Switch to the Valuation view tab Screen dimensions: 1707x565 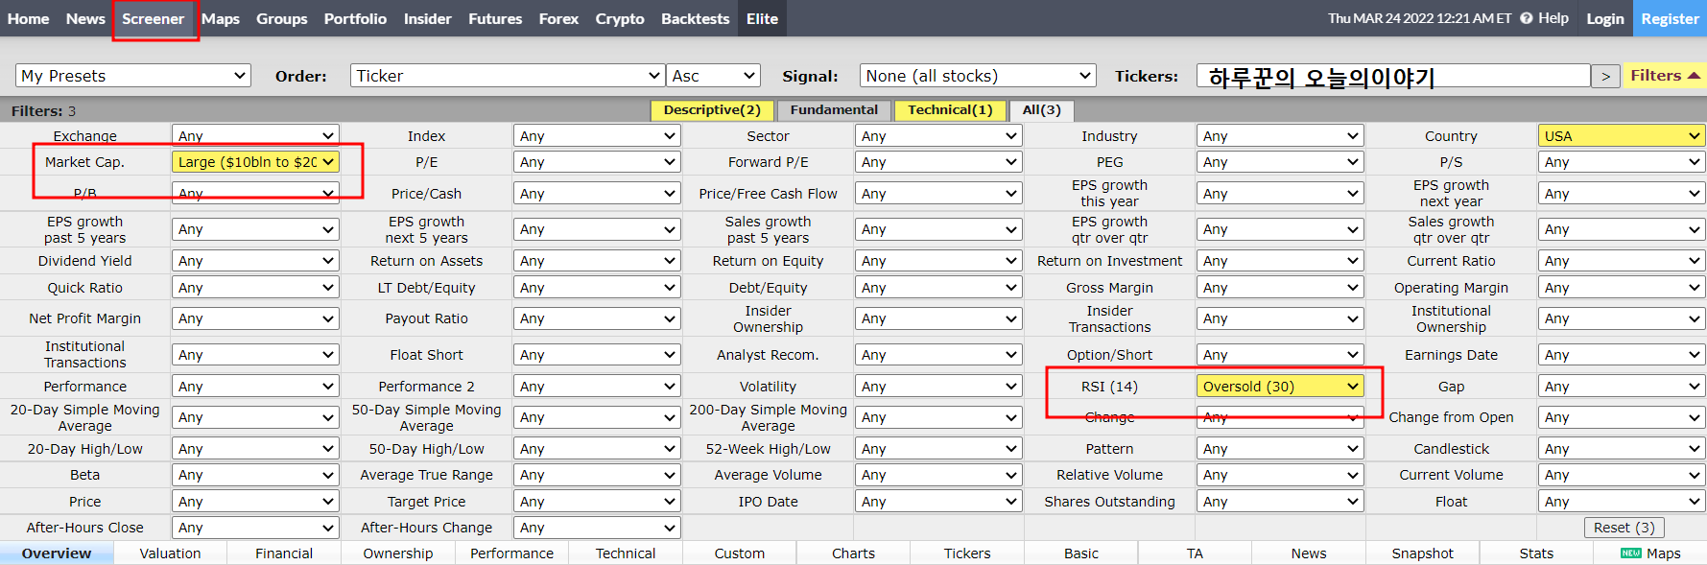pyautogui.click(x=171, y=553)
